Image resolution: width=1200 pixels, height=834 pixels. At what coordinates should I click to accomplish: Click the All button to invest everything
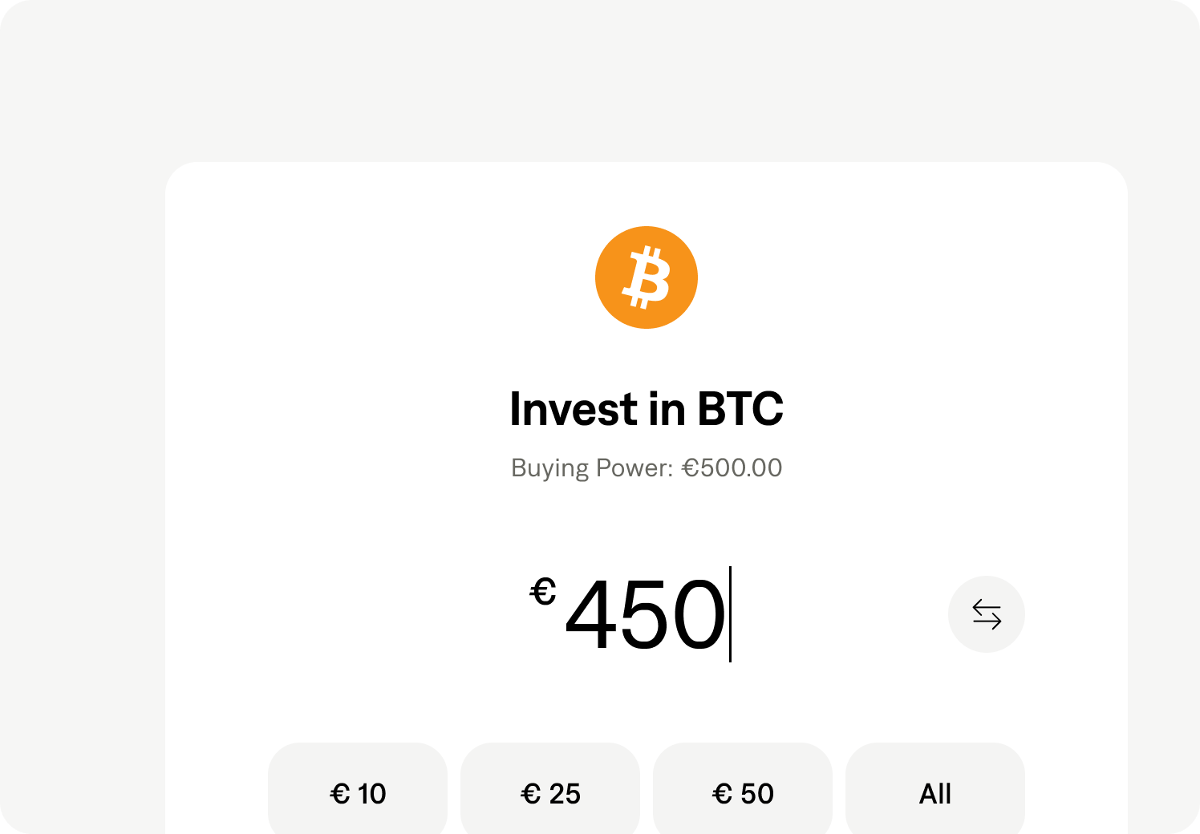coord(935,794)
